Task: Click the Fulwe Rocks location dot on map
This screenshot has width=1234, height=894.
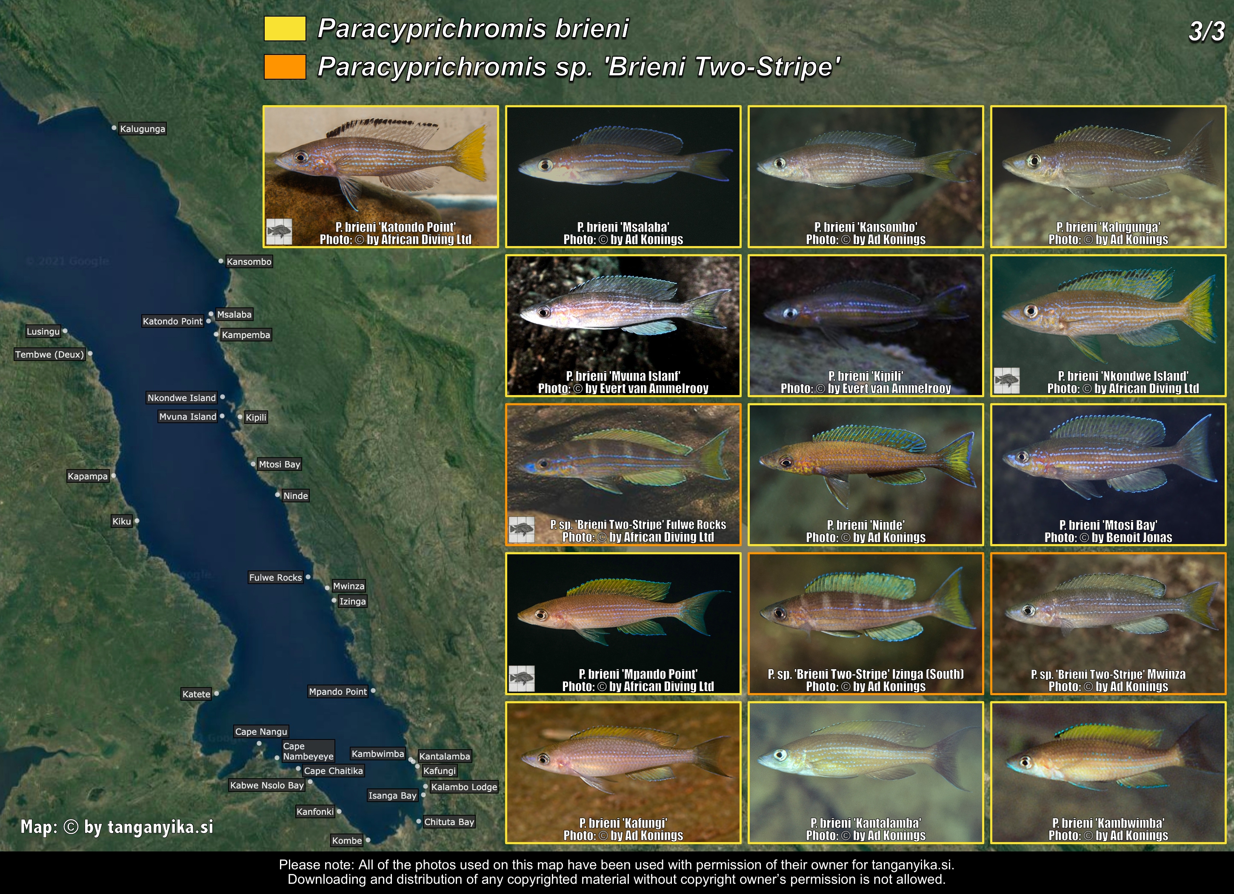Action: click(x=308, y=577)
